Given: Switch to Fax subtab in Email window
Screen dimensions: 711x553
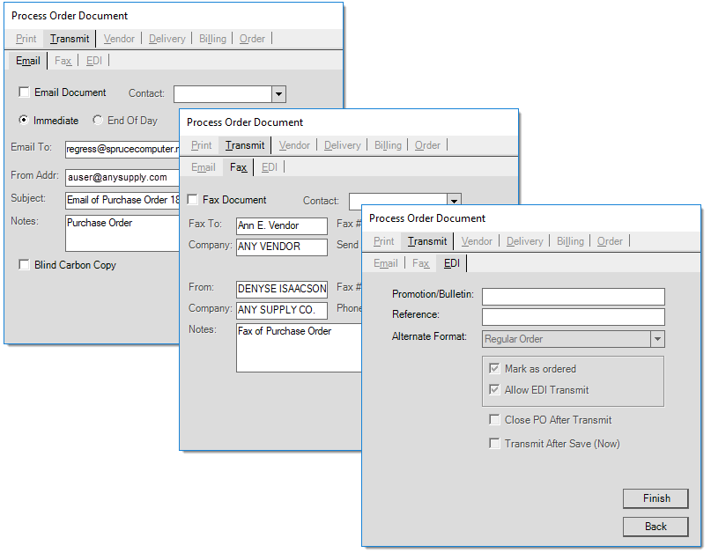Looking at the screenshot, I should click(x=63, y=61).
